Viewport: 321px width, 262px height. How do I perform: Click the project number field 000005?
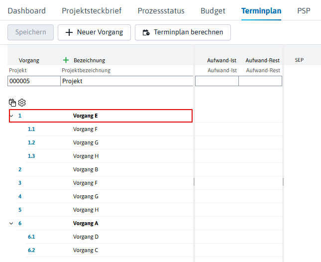click(34, 81)
